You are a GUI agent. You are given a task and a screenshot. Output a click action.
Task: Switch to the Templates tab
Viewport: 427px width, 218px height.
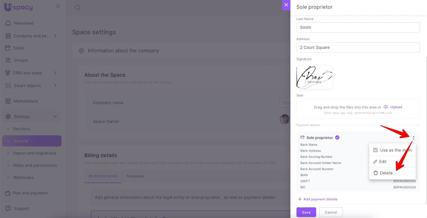pyautogui.click(x=135, y=176)
